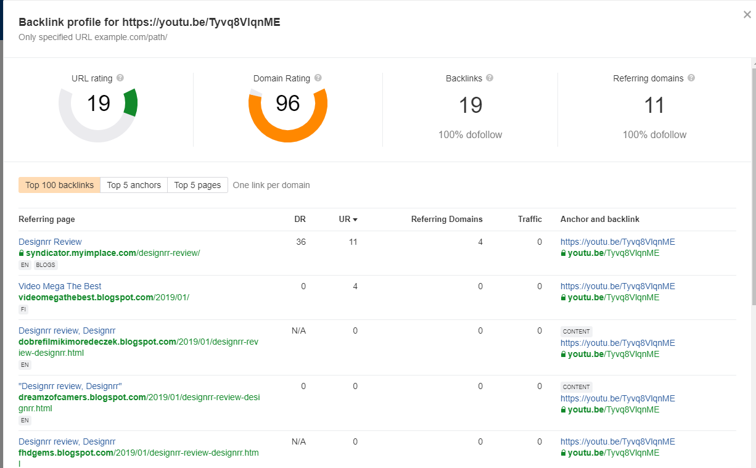
Task: Close the backlink profile dialog
Action: tap(747, 15)
